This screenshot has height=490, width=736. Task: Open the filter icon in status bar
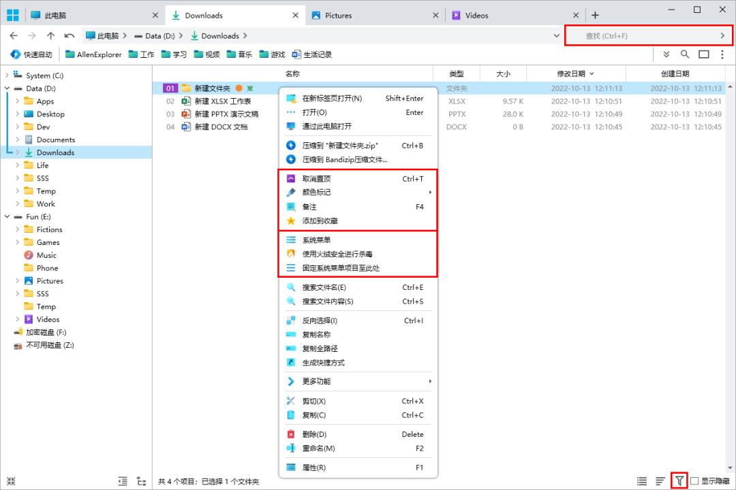679,480
